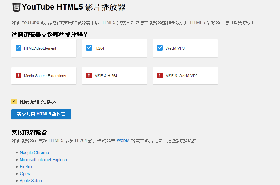Click the HTMLVideoElement label text
Screen dimensions: 280x185
coord(40,48)
